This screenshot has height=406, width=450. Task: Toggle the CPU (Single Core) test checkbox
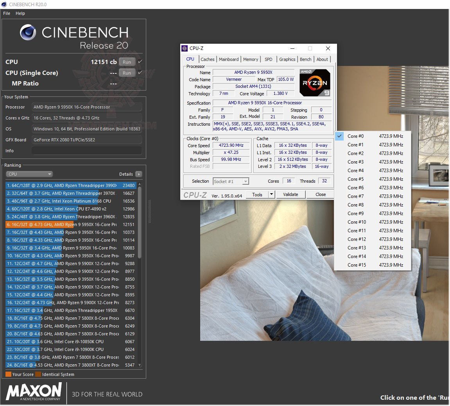140,73
